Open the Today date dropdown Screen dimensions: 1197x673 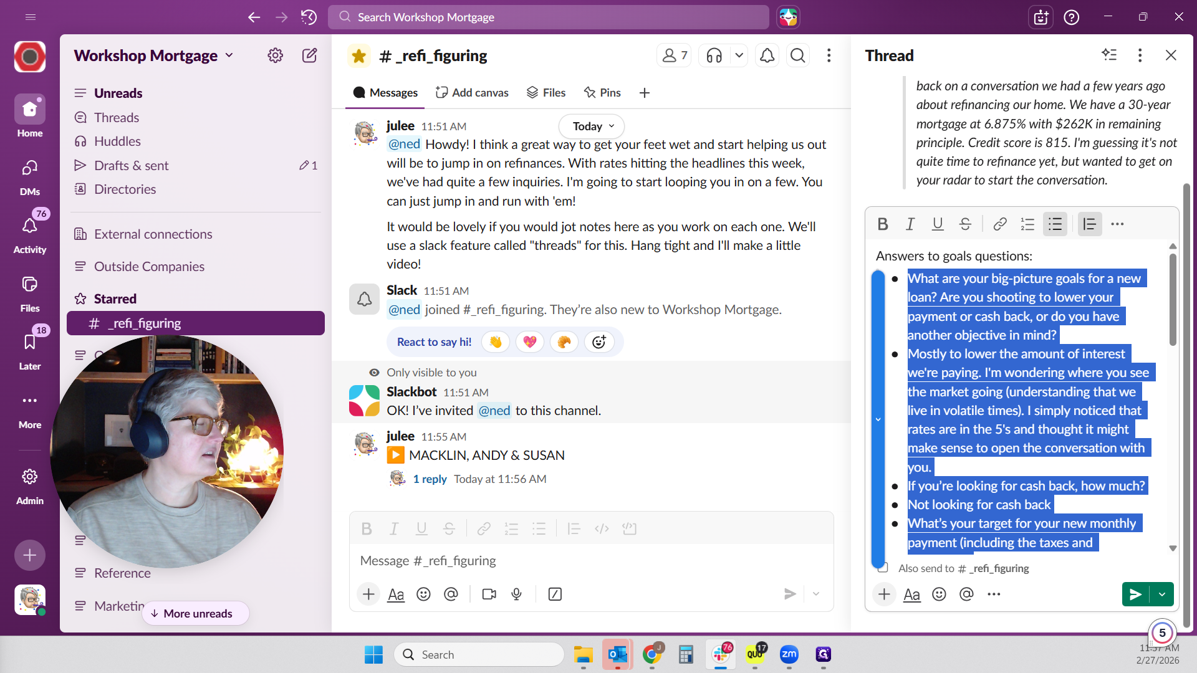click(590, 126)
